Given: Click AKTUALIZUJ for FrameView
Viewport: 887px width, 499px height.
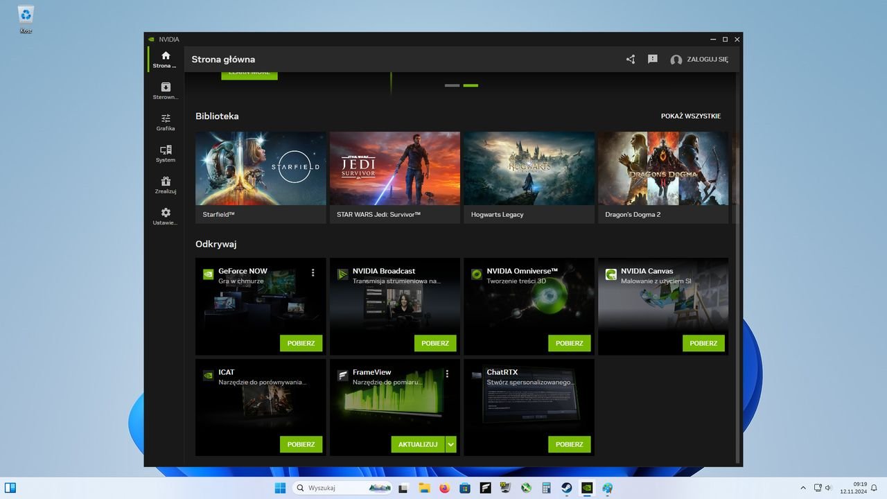Looking at the screenshot, I should [418, 444].
